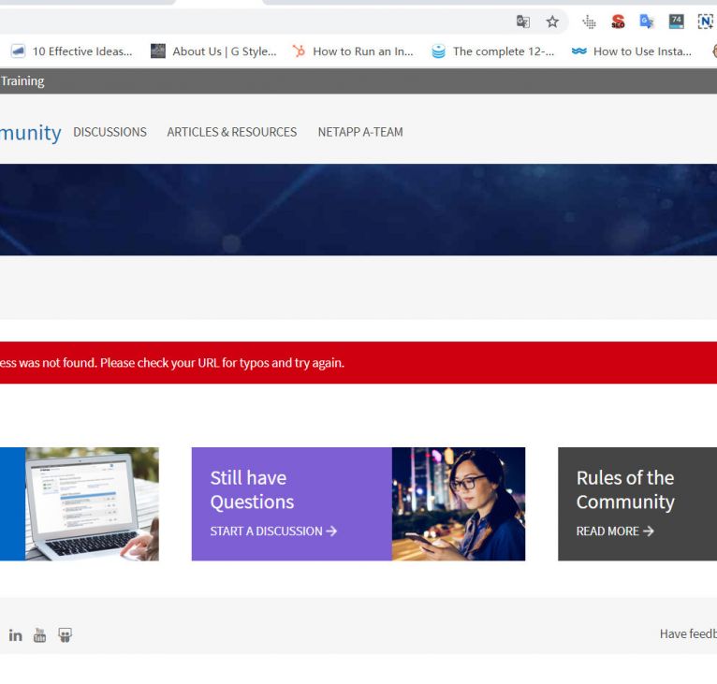The image size is (717, 684).
Task: Open the SEO extension icon
Action: 618,22
